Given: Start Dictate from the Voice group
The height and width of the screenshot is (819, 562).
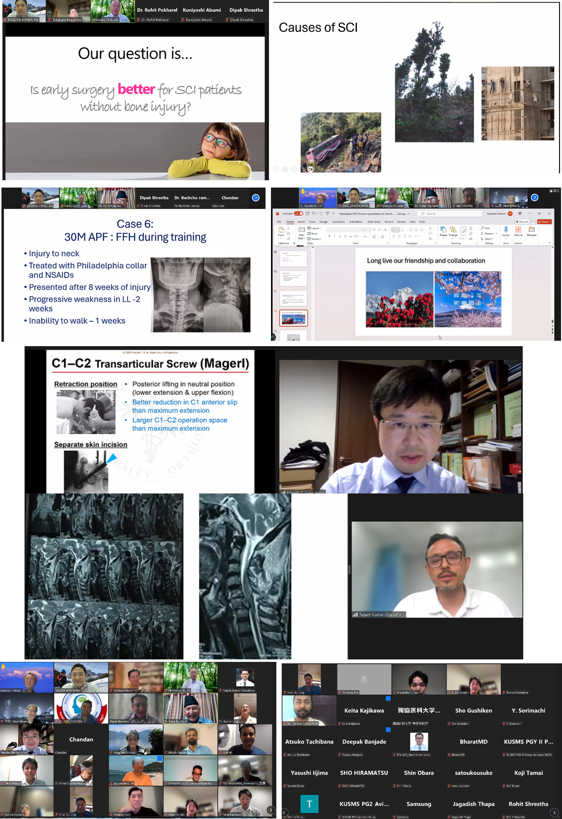Looking at the screenshot, I should 506,231.
